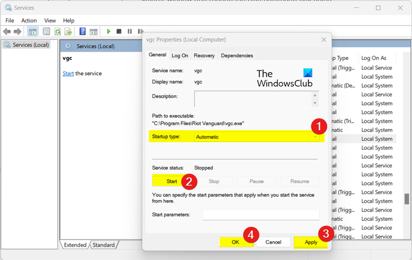Open Help via the blue question mark icon
412x260 pixels.
tap(82, 32)
